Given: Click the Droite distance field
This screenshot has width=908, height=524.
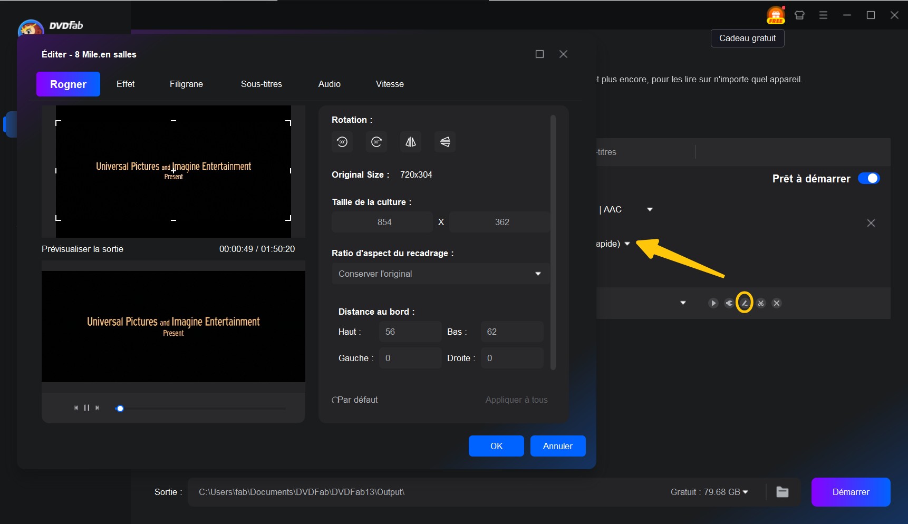Looking at the screenshot, I should click(x=512, y=358).
